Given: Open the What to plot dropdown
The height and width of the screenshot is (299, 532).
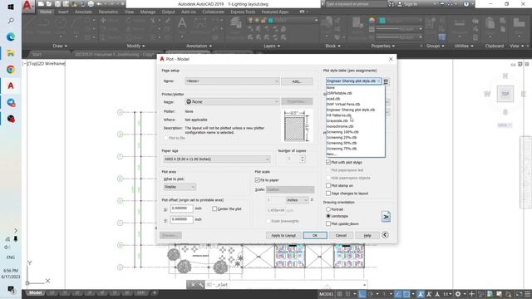Looking at the screenshot, I should (x=193, y=187).
